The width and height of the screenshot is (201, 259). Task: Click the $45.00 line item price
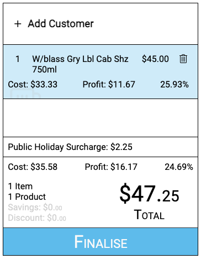pos(155,59)
